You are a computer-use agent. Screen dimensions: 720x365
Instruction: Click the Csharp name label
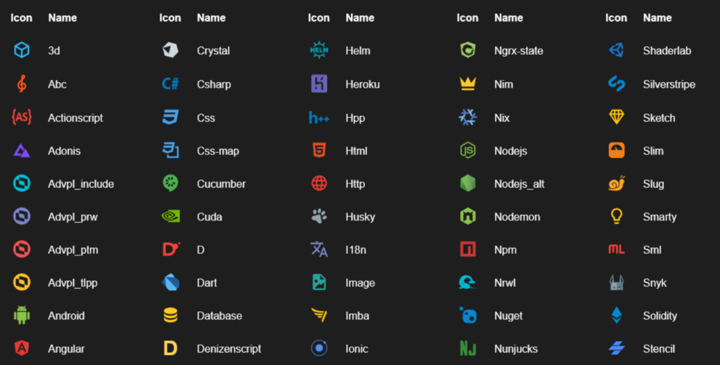[x=214, y=84]
